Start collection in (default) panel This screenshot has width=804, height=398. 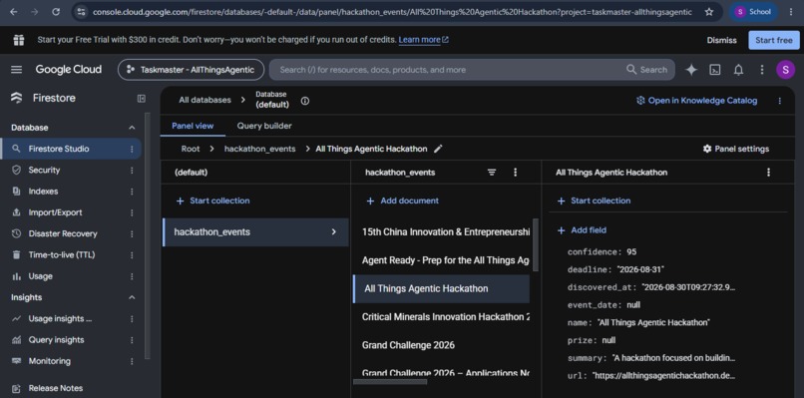click(212, 200)
